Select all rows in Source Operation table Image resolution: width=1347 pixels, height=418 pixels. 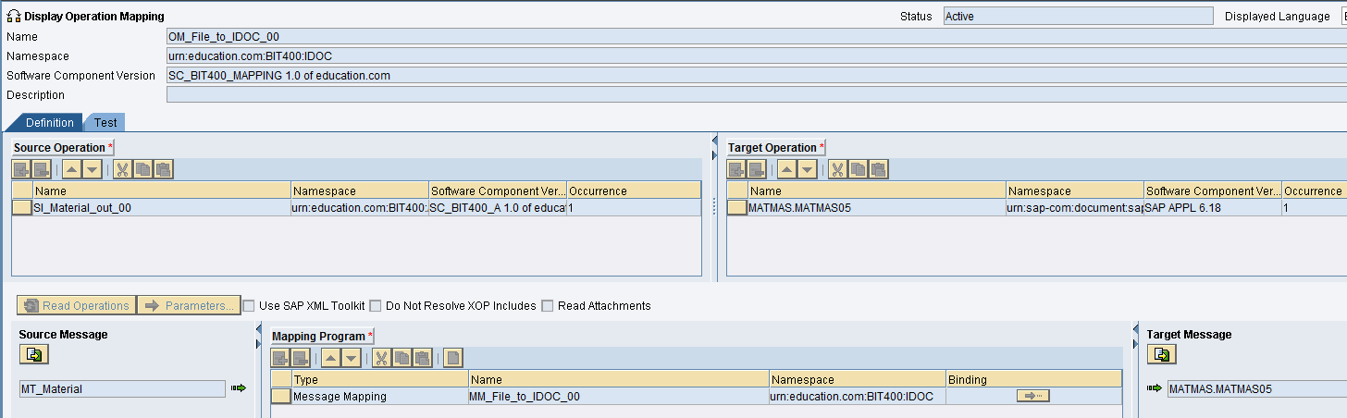(22, 191)
